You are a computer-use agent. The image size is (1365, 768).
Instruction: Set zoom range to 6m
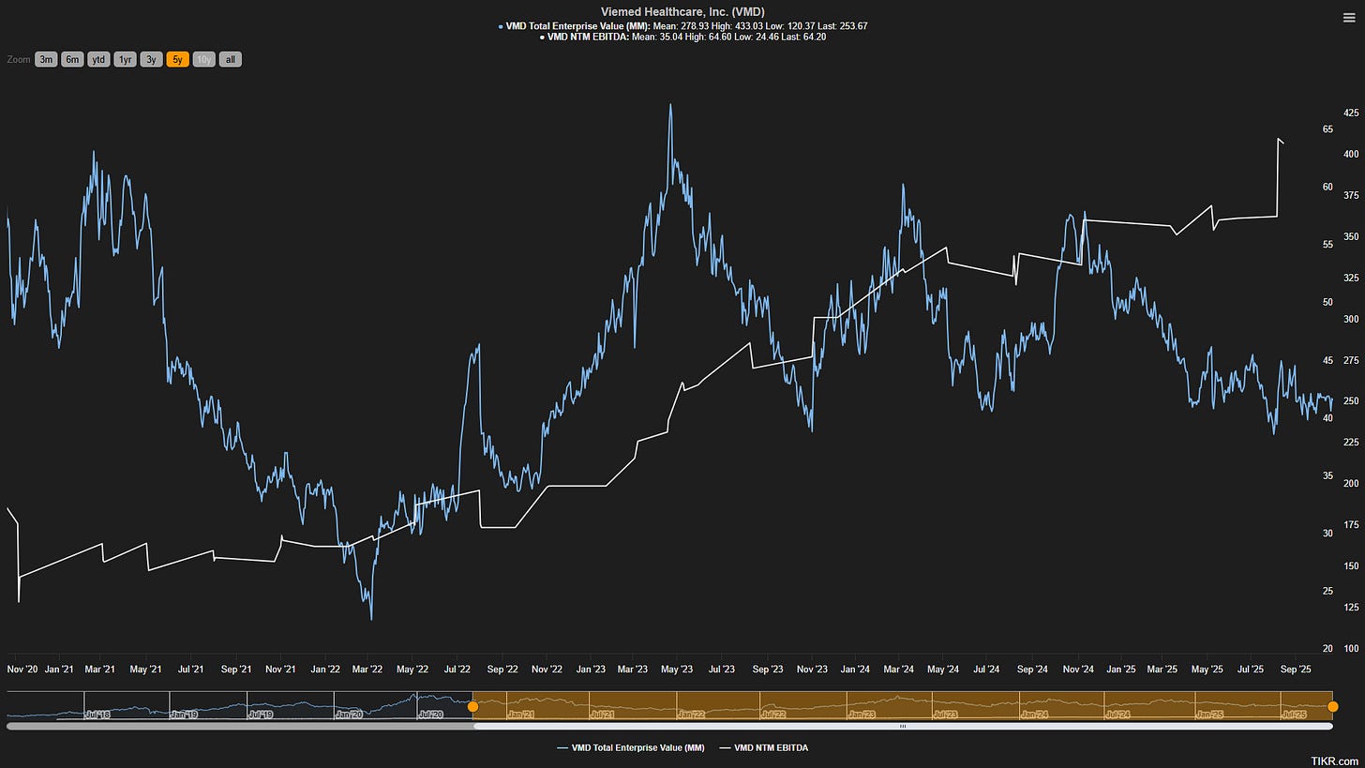point(72,59)
